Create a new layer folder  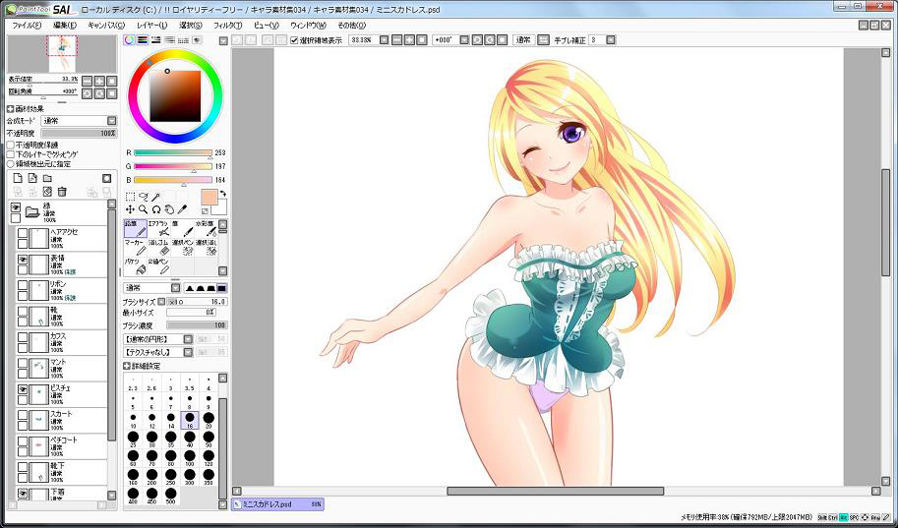46,178
